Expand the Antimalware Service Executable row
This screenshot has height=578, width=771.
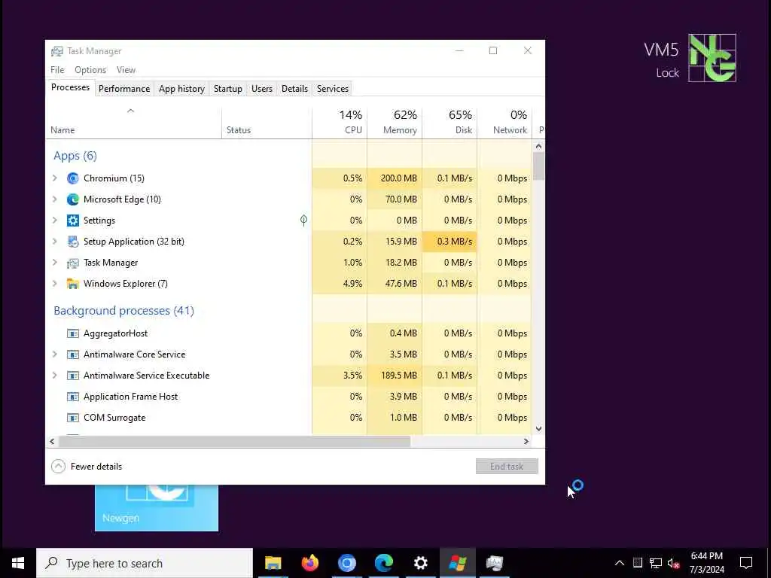click(x=54, y=376)
